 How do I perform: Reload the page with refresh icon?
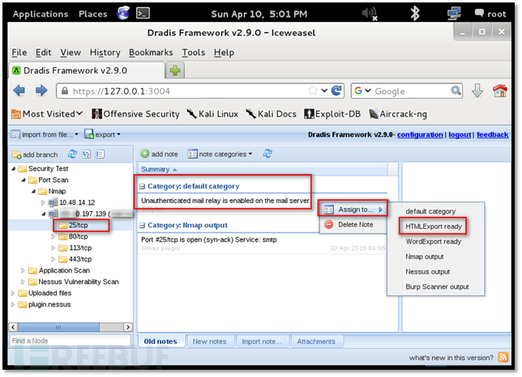[x=336, y=91]
